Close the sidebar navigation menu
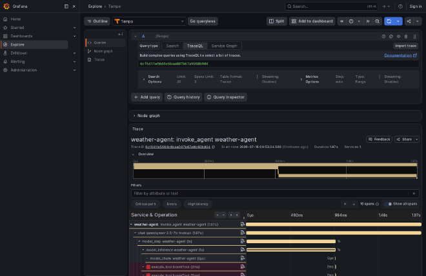 click(74, 6)
